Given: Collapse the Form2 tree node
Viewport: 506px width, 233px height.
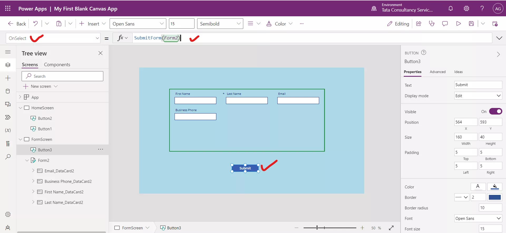Looking at the screenshot, I should (x=27, y=160).
